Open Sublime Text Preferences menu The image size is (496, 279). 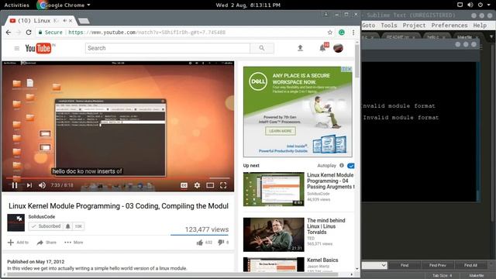pos(449,26)
